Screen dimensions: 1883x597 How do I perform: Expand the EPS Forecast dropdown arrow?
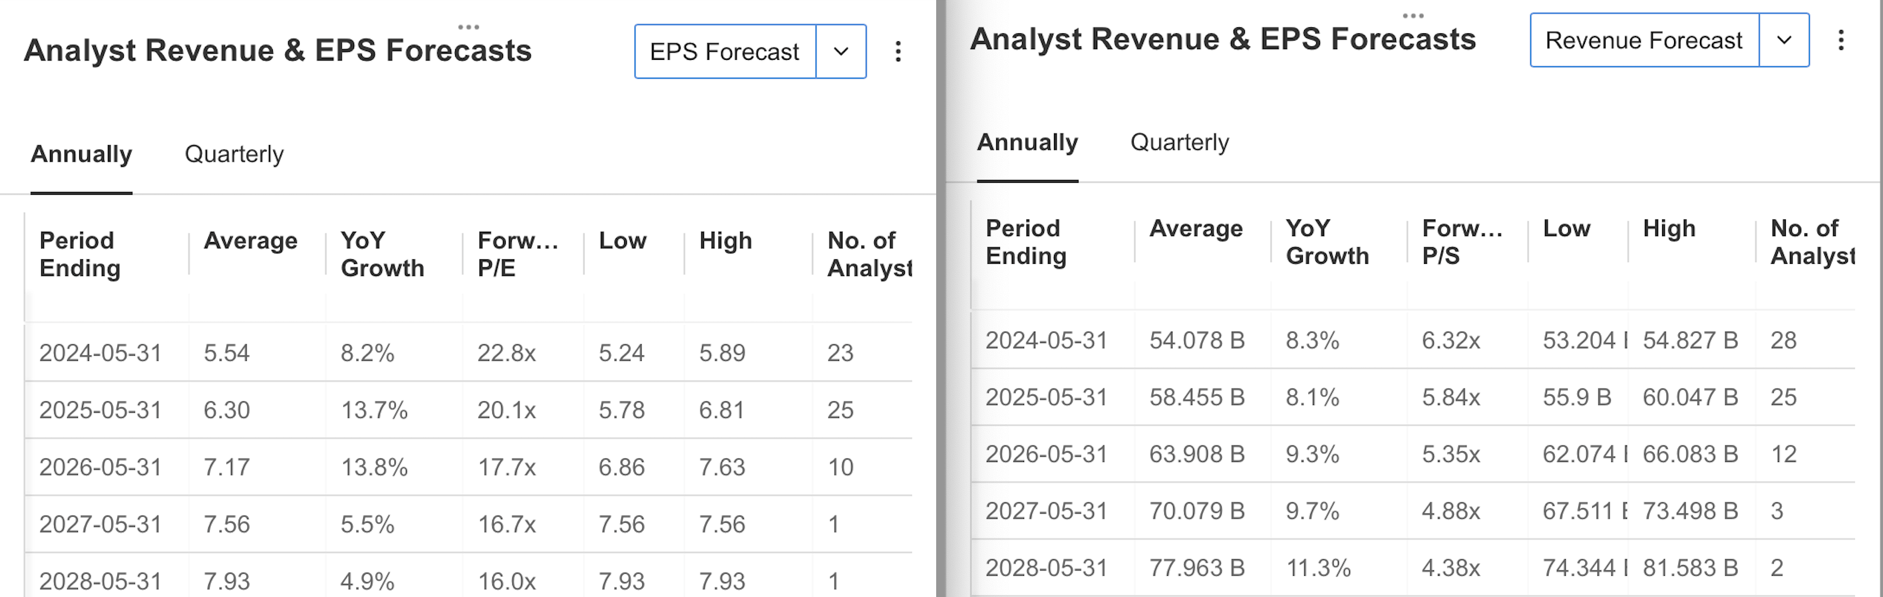[841, 51]
